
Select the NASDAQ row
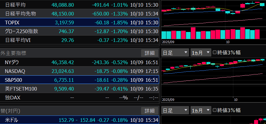(79, 71)
